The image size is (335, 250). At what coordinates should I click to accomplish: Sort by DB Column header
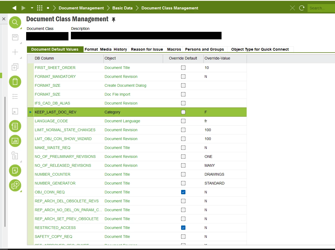click(69, 58)
